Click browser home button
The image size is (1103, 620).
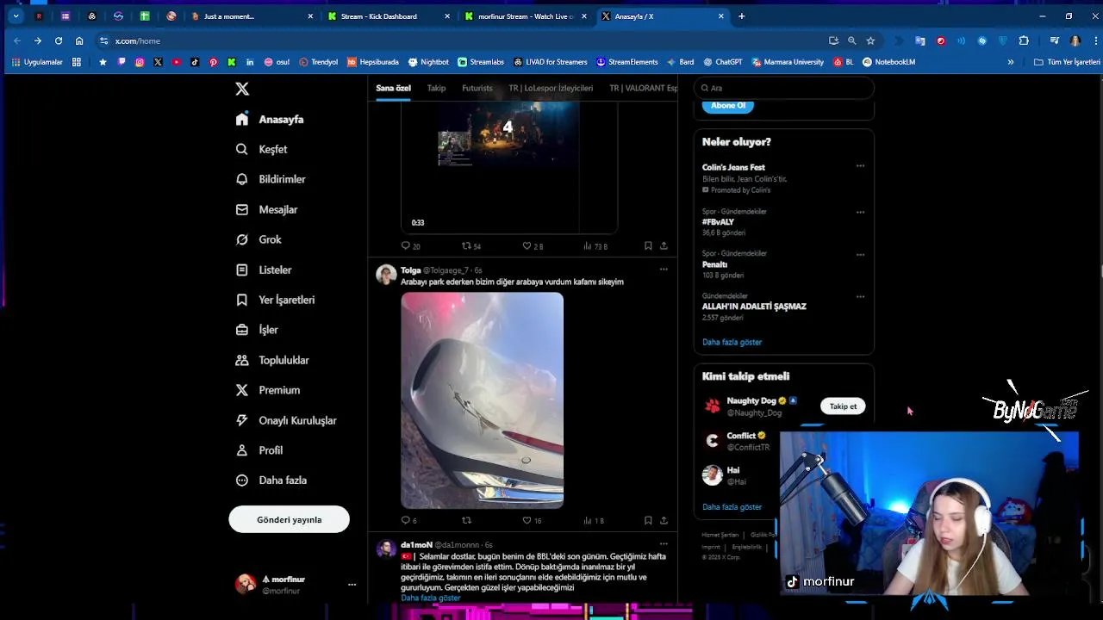click(79, 40)
